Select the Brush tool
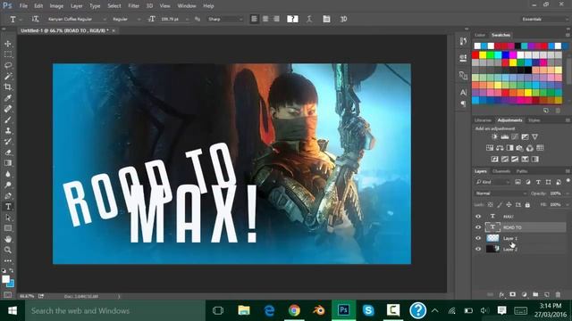Image resolution: width=572 pixels, height=321 pixels. (8, 119)
